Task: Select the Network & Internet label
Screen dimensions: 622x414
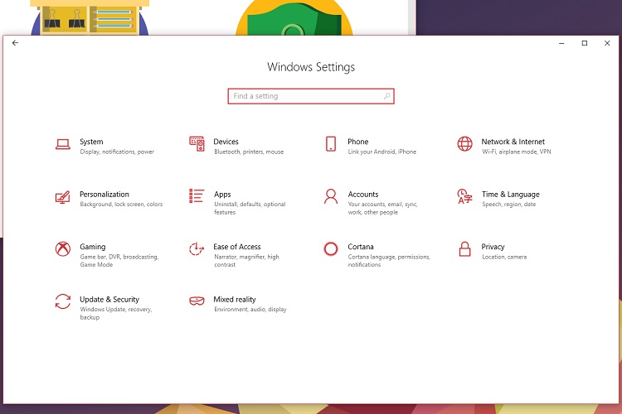Action: coord(513,142)
